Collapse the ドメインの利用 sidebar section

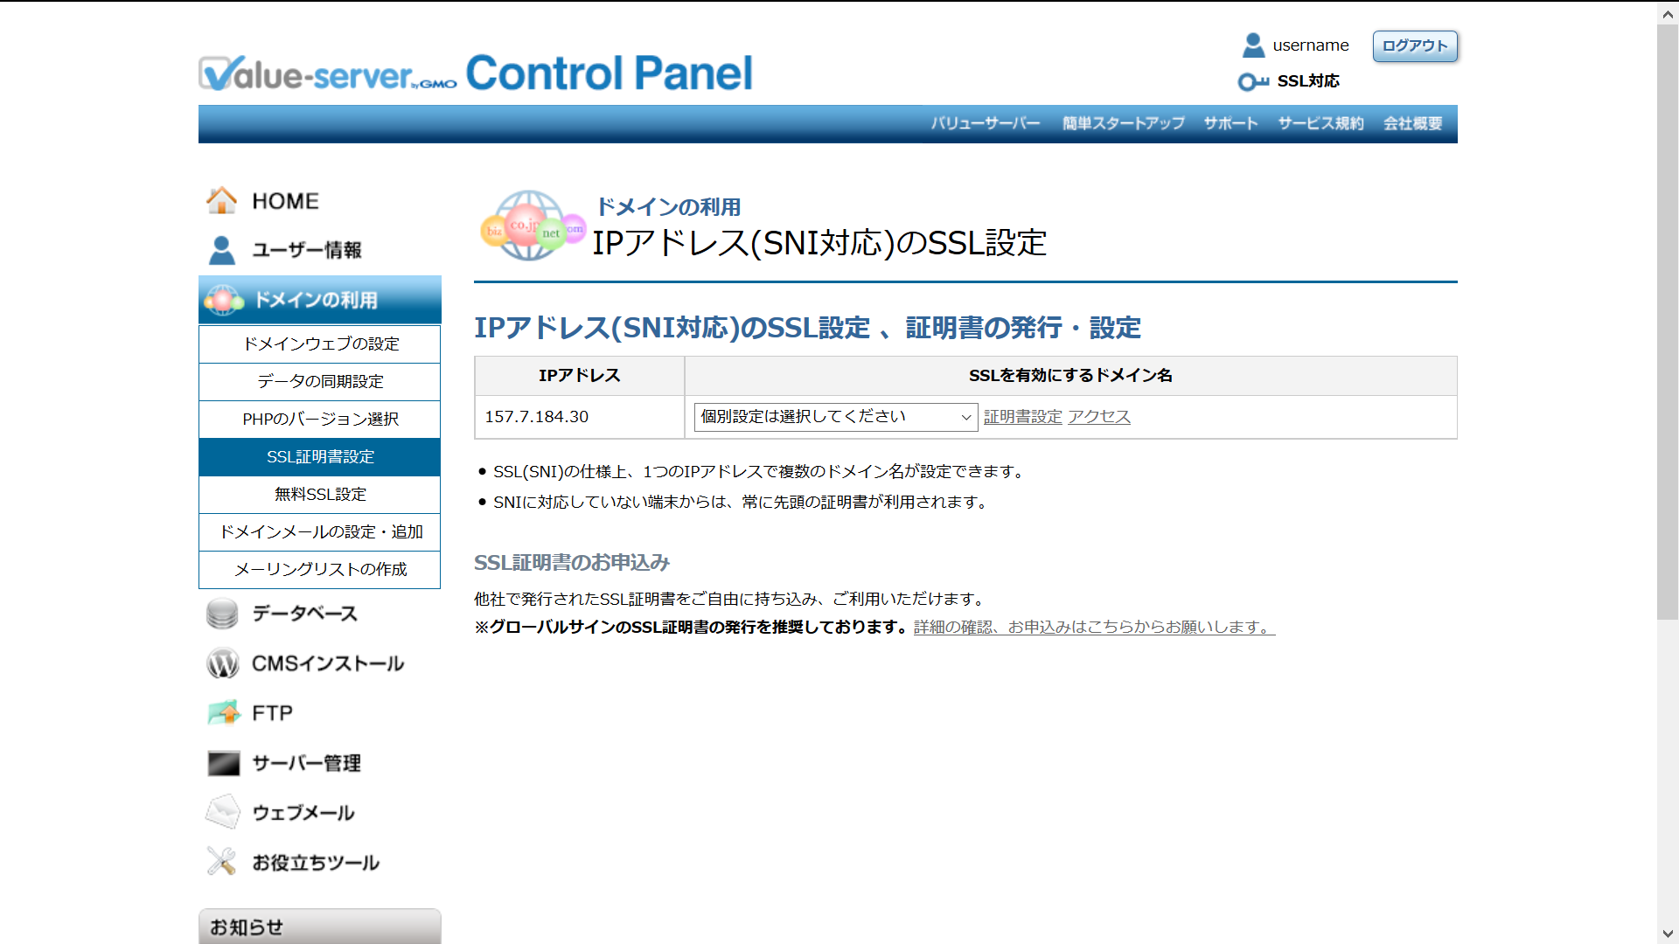(x=320, y=300)
